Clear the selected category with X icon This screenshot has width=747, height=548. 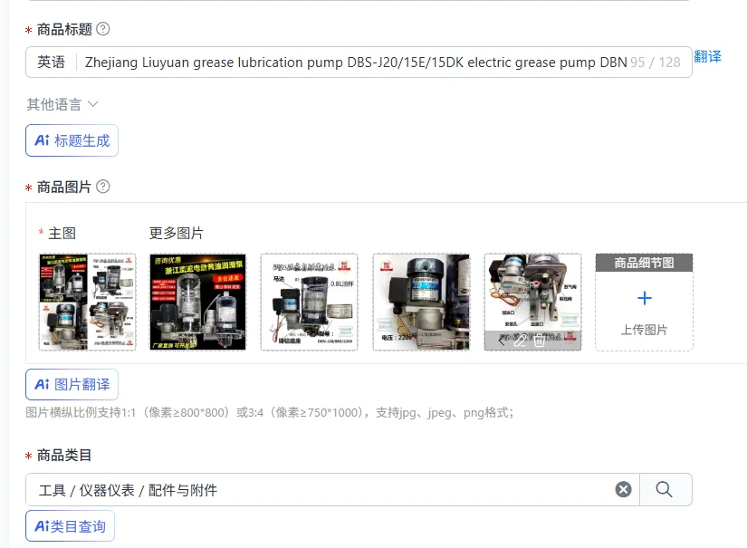coord(623,489)
